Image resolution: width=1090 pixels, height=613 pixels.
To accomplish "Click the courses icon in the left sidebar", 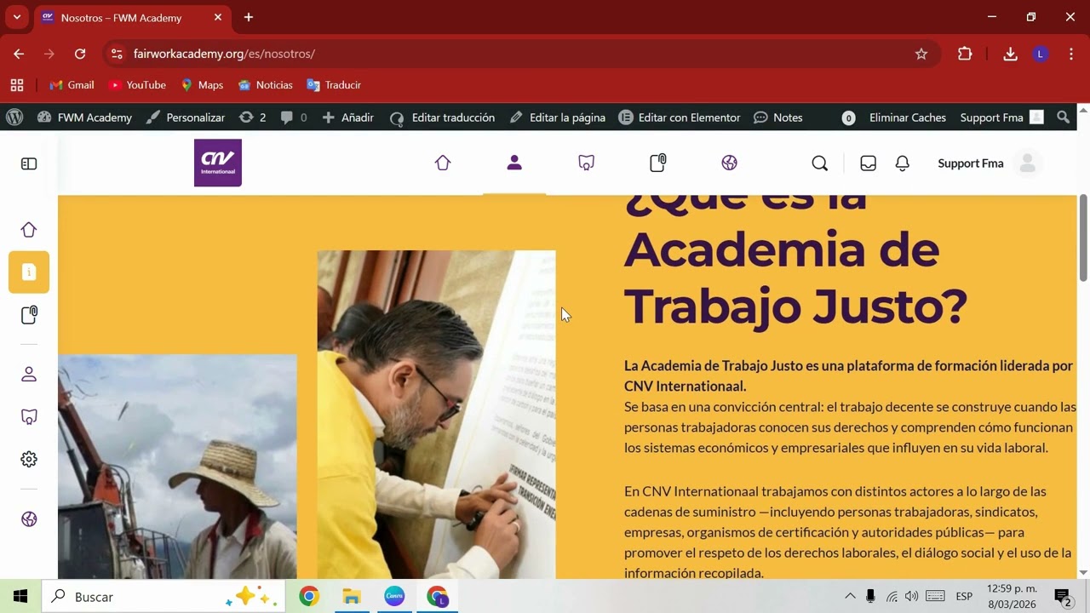I will [29, 416].
